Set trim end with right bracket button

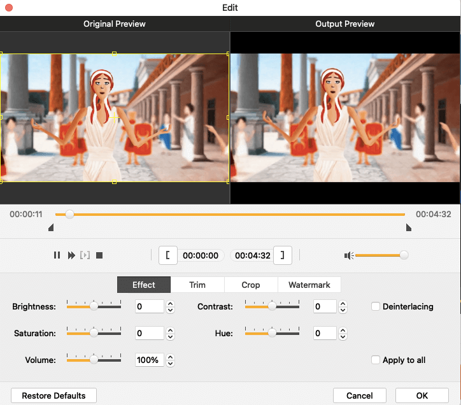pos(283,255)
